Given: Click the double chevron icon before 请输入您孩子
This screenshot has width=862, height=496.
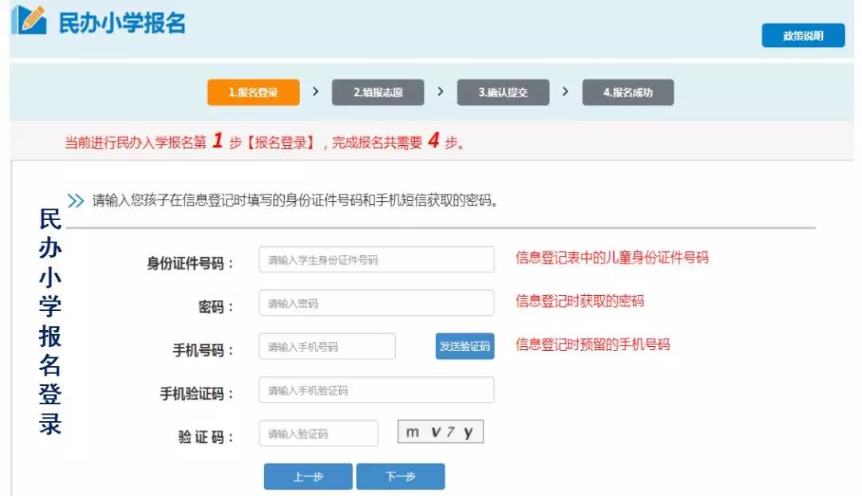Looking at the screenshot, I should pyautogui.click(x=76, y=200).
